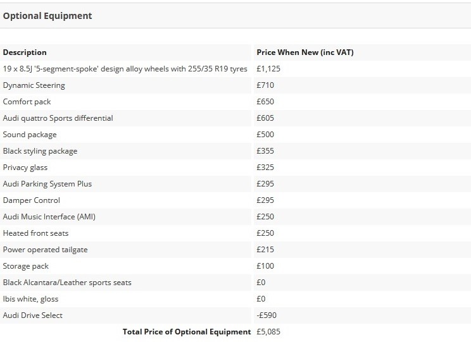This screenshot has width=471, height=342.
Task: Click the Heated front seats description
Action: [35, 233]
